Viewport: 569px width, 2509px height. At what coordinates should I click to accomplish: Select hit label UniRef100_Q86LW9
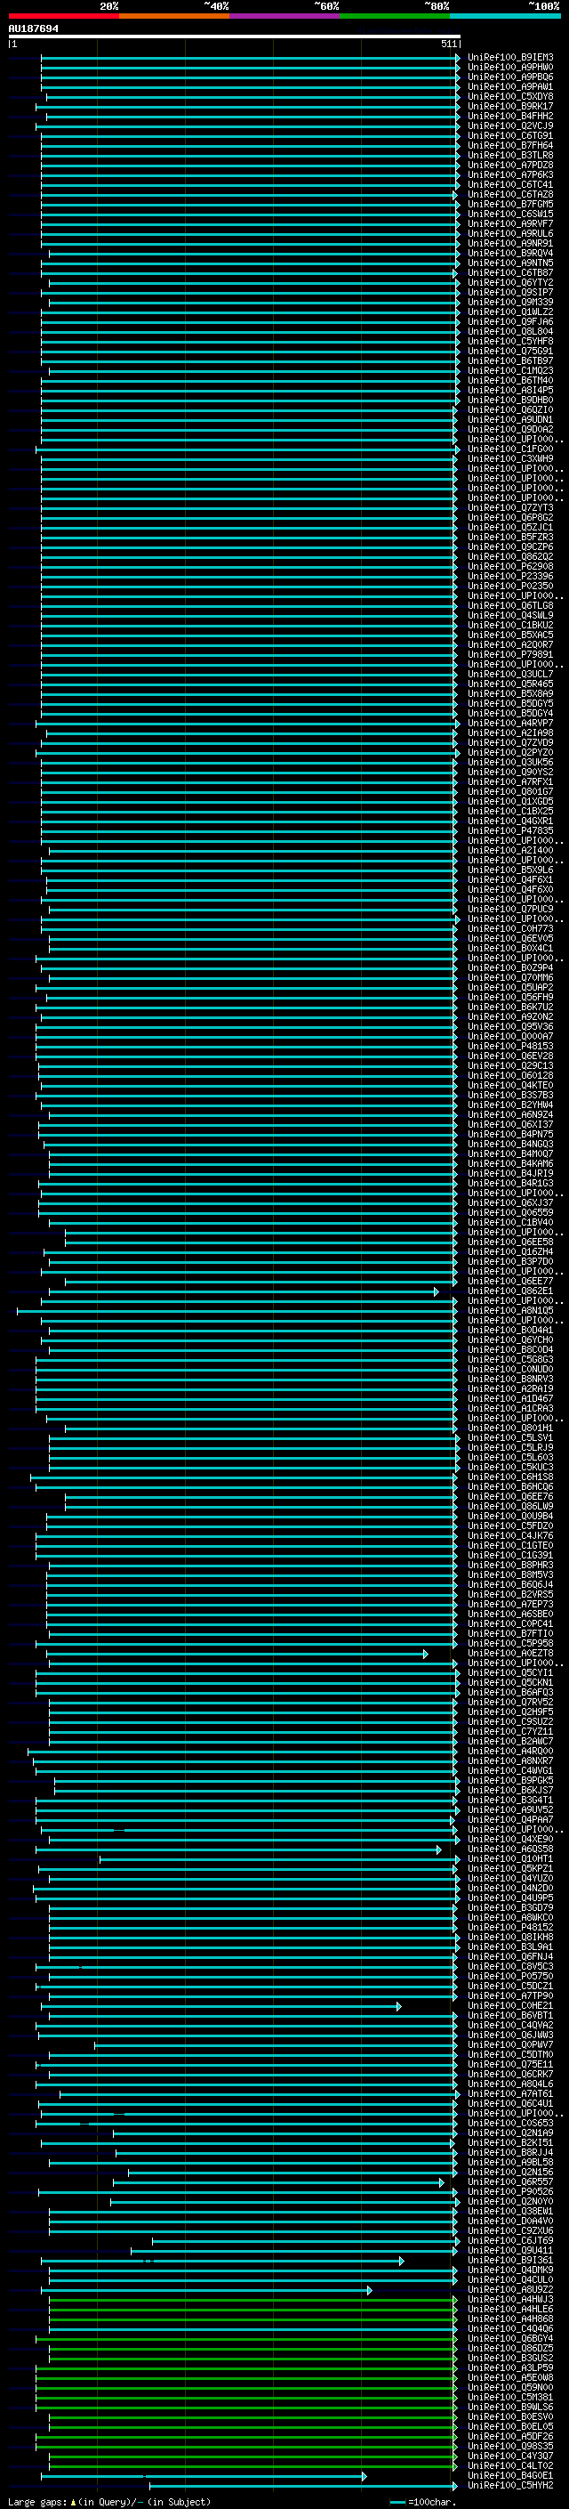pos(509,1507)
